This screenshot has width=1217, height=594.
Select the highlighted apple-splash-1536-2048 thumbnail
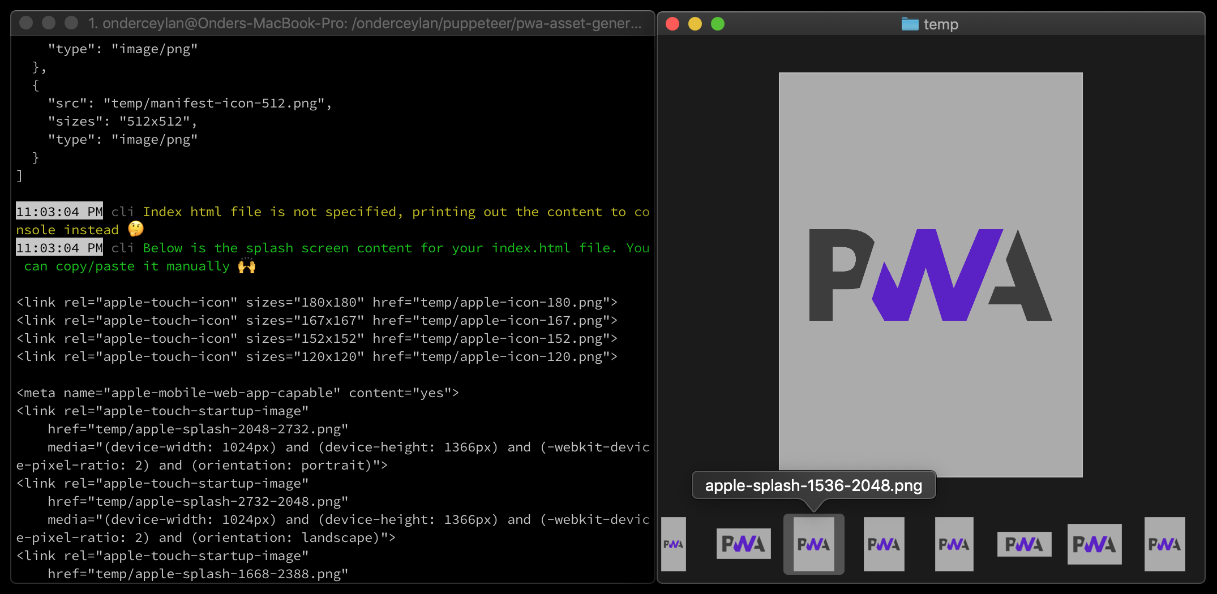click(x=814, y=544)
